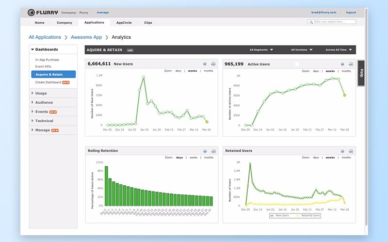Viewport: 388px width, 242px height.
Task: Open the All Segments dropdown
Action: pyautogui.click(x=261, y=50)
